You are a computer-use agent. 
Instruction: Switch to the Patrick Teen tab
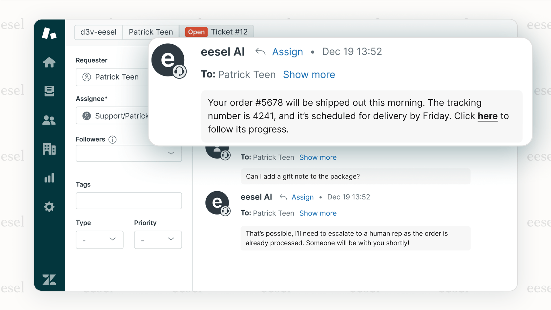click(151, 32)
